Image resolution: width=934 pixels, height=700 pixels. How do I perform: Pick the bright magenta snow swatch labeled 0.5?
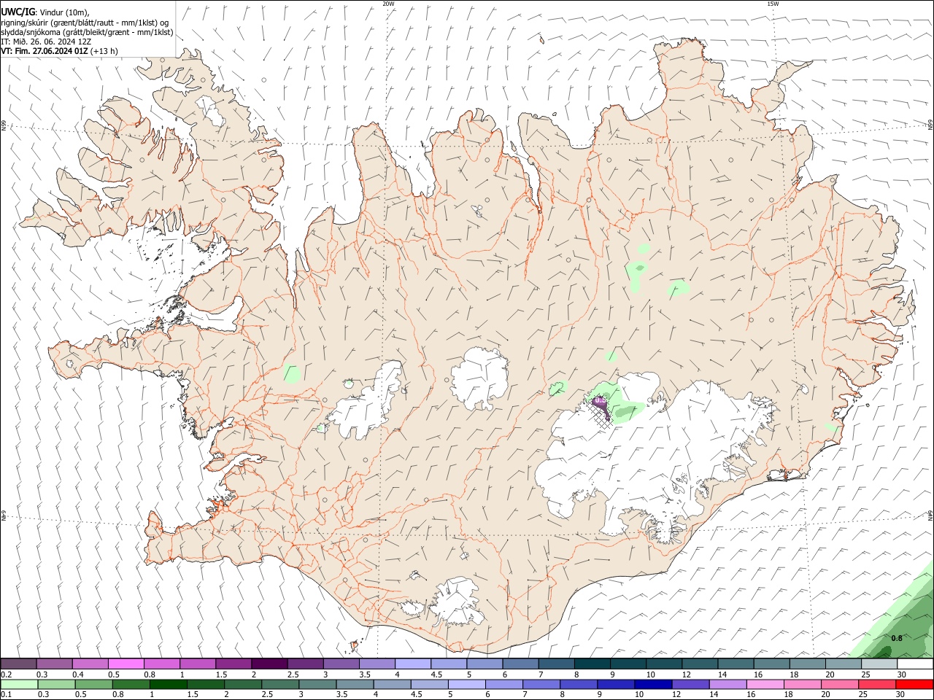click(x=126, y=664)
